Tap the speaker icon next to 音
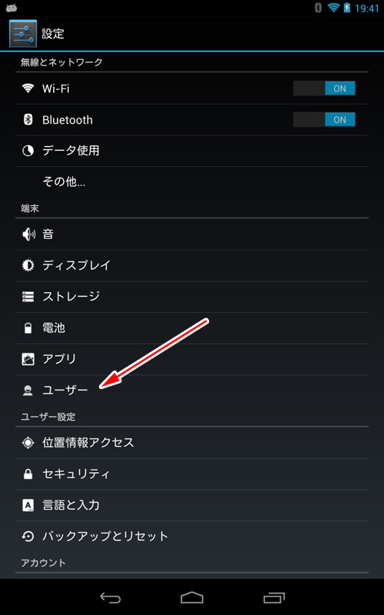This screenshot has width=384, height=615. click(x=28, y=234)
